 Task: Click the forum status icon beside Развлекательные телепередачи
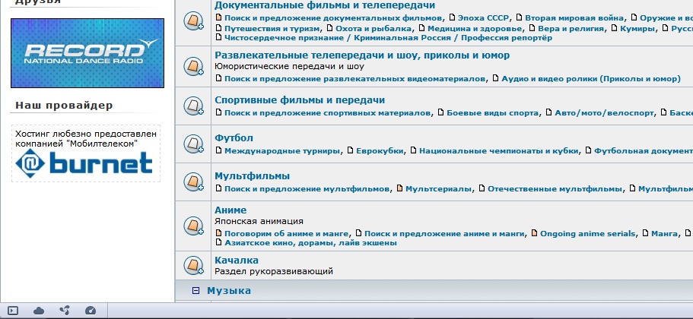click(x=193, y=67)
